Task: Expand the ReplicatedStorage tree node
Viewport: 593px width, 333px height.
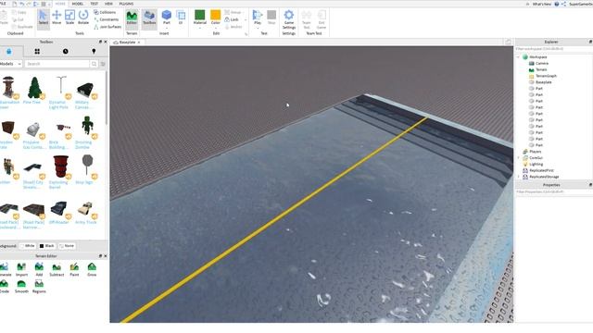Action: pyautogui.click(x=519, y=177)
